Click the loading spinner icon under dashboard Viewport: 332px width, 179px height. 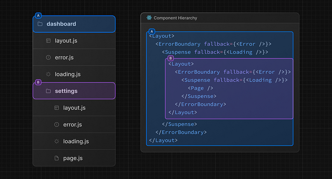[48, 74]
